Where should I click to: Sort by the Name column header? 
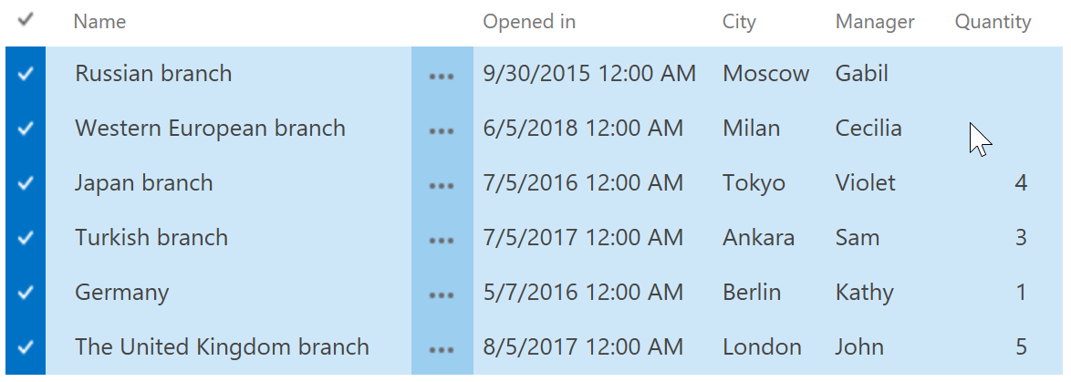[99, 22]
